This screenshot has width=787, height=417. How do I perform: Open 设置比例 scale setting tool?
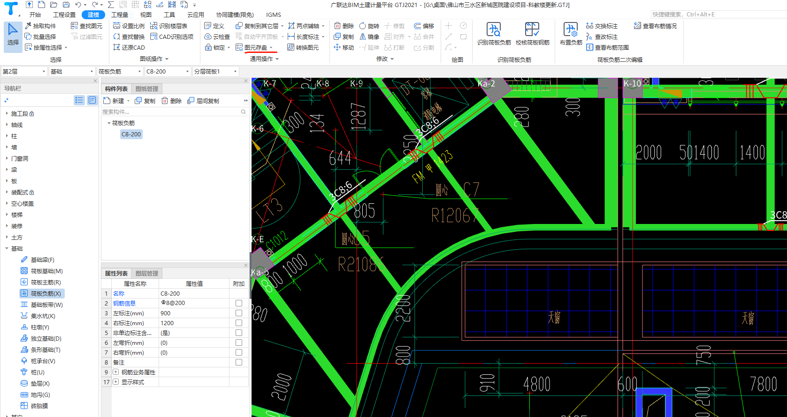click(129, 26)
